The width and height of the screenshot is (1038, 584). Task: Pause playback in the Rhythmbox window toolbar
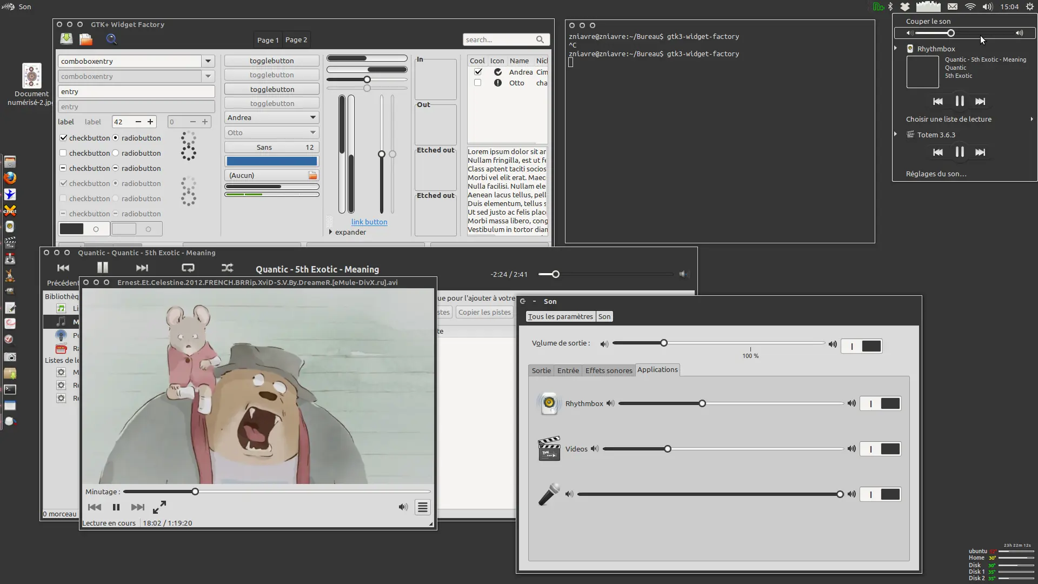[103, 267]
